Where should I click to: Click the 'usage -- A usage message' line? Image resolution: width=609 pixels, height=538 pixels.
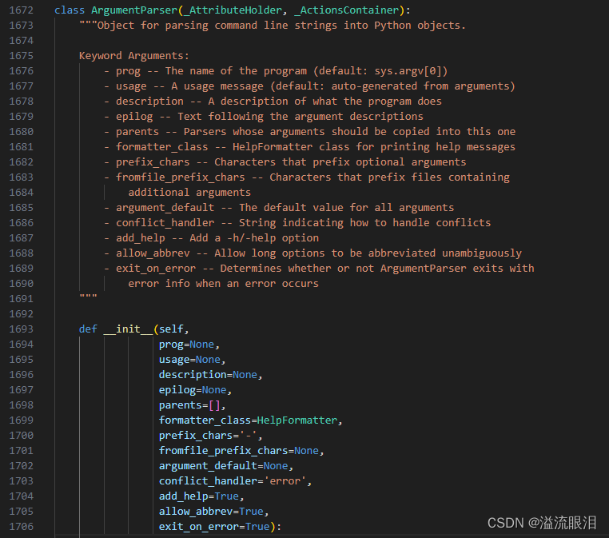coord(309,86)
